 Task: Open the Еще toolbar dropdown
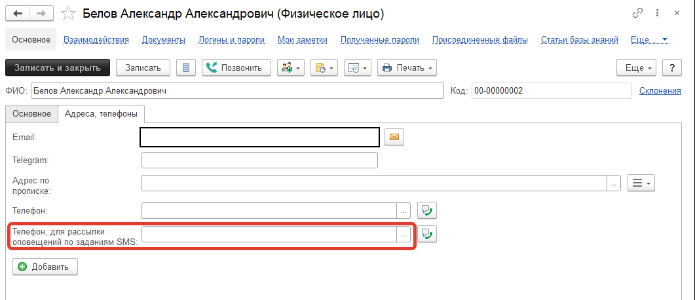[636, 68]
